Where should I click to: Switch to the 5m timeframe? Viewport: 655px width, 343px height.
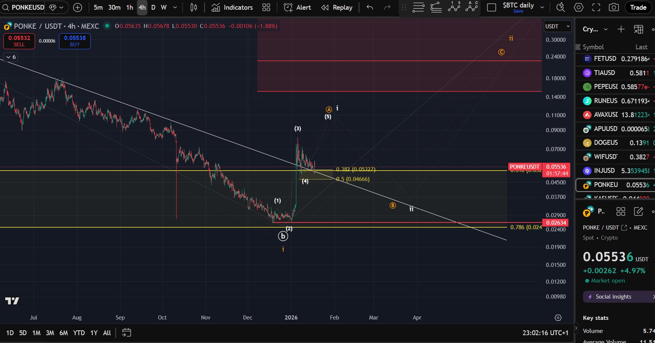pos(98,7)
